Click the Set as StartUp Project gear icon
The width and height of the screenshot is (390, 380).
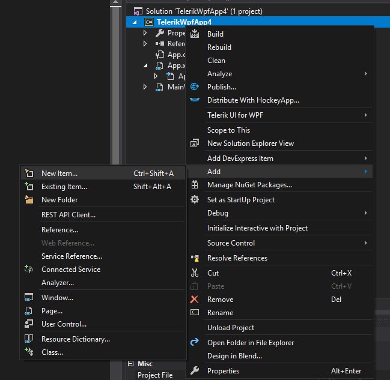(195, 199)
